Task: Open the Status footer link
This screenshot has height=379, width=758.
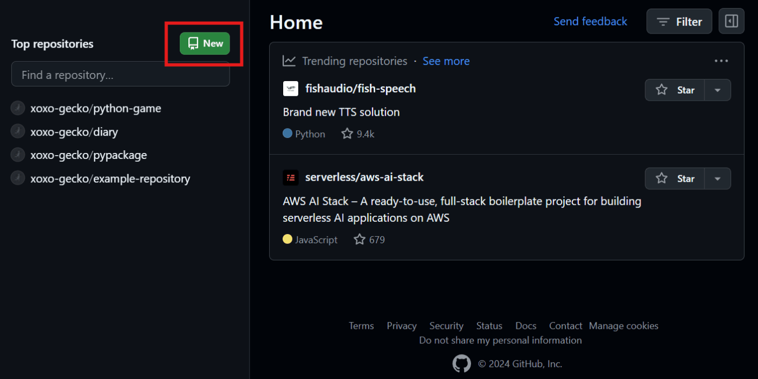Action: (x=489, y=326)
